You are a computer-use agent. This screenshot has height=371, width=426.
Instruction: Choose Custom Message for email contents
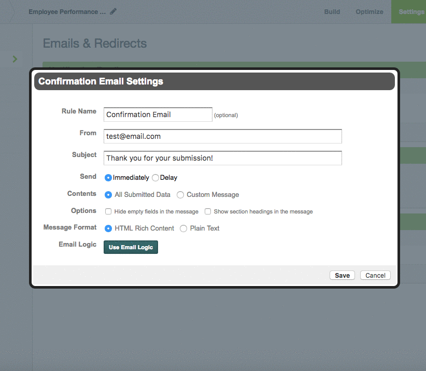point(180,195)
